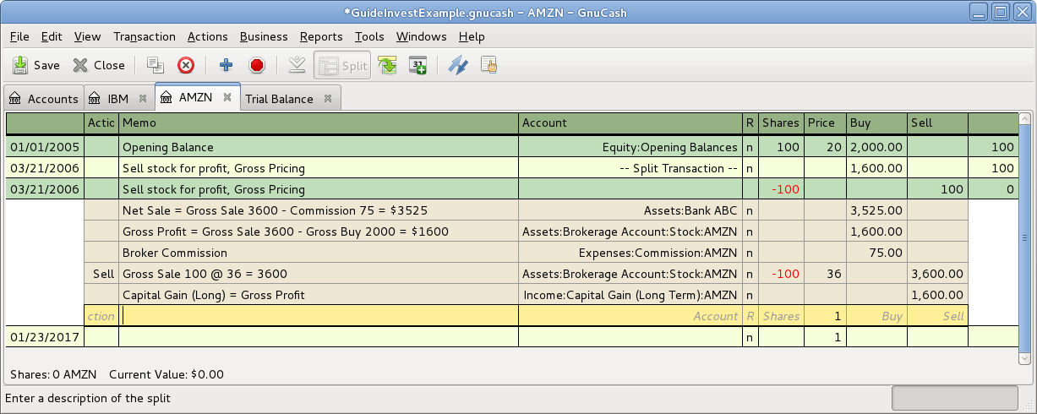Screen dimensions: 1037x414
Task: Click the Blank transaction down-arrow icon
Action: (297, 65)
